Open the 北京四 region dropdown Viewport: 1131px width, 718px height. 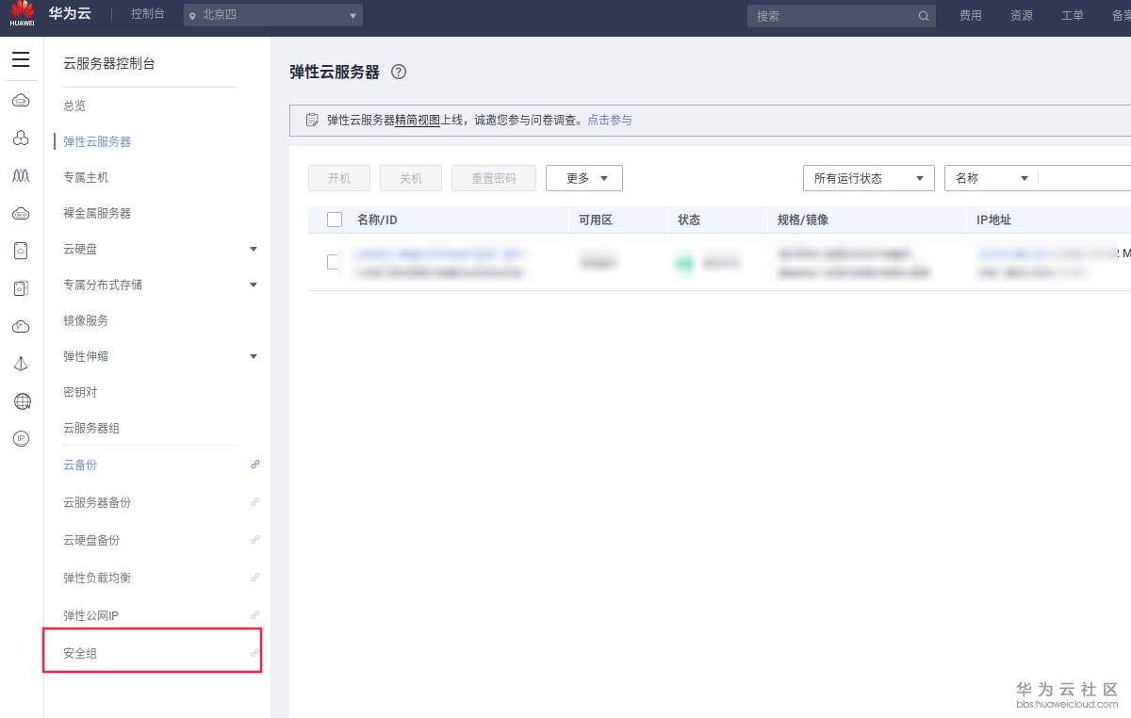coord(272,15)
